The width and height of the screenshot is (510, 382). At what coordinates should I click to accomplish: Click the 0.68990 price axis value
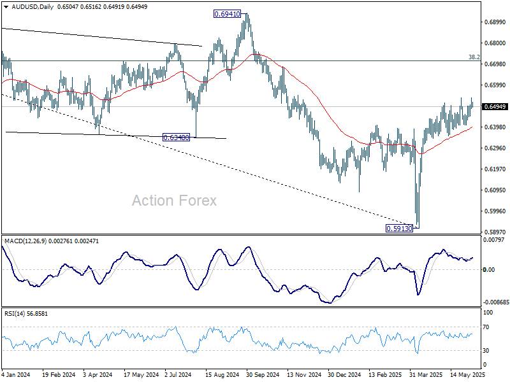coord(495,22)
